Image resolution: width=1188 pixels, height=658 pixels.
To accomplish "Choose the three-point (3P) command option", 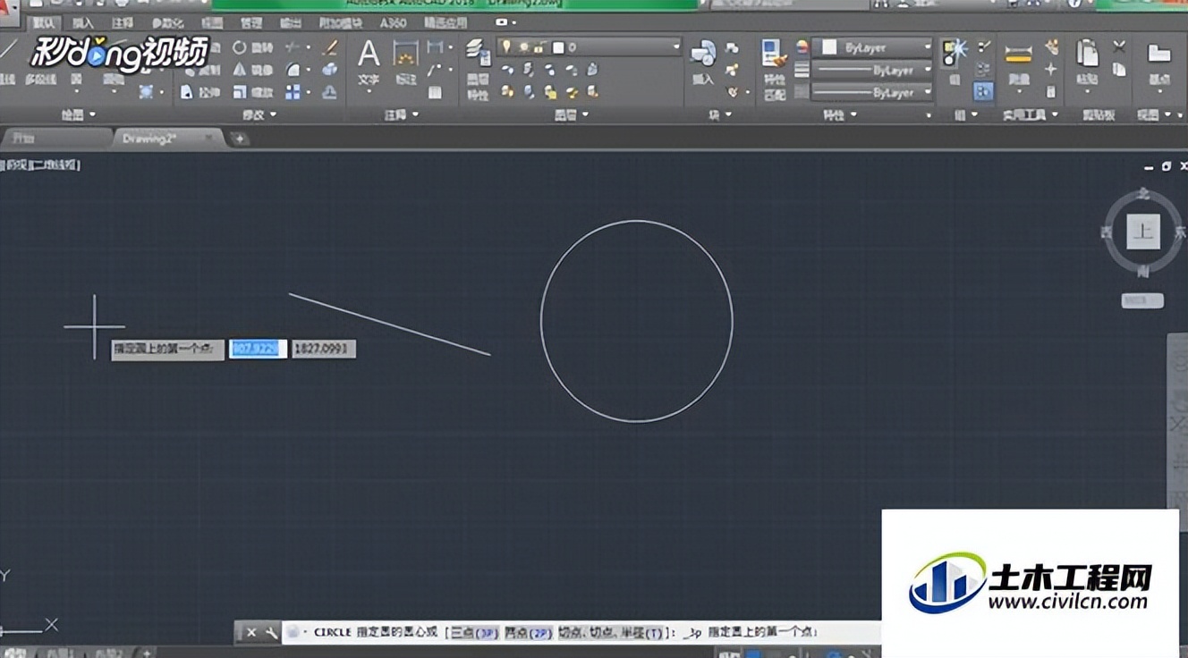I will tap(474, 632).
